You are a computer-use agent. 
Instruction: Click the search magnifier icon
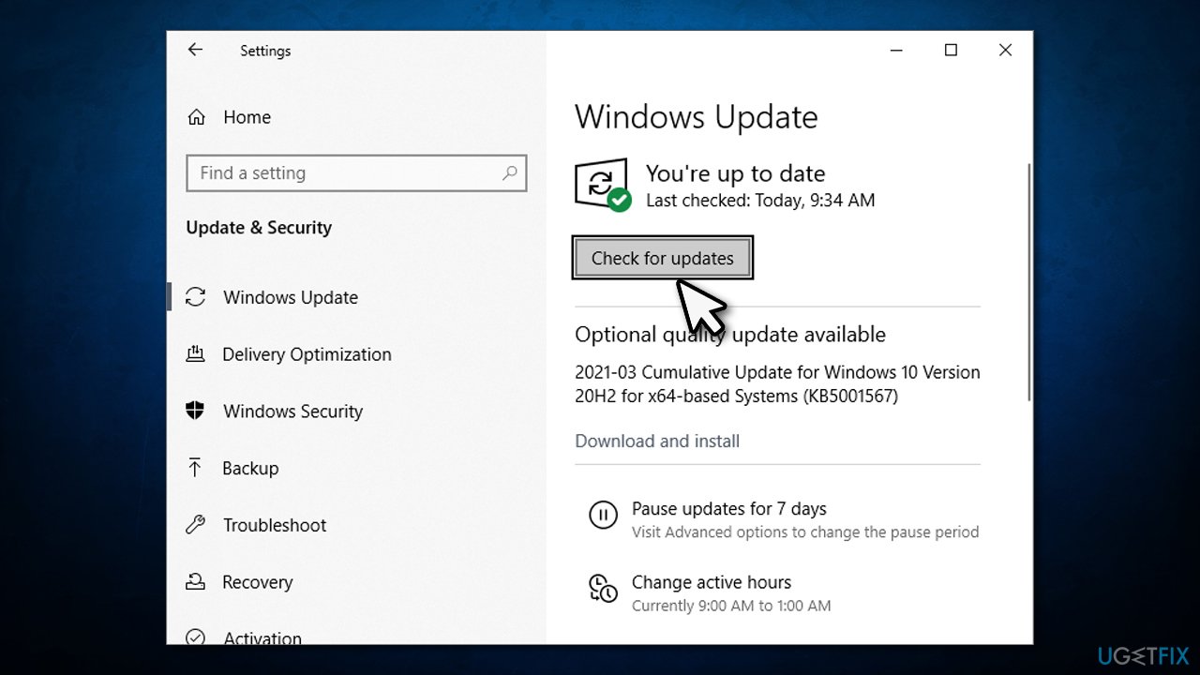(x=509, y=173)
